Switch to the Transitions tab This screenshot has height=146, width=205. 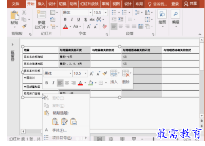(x=63, y=4)
